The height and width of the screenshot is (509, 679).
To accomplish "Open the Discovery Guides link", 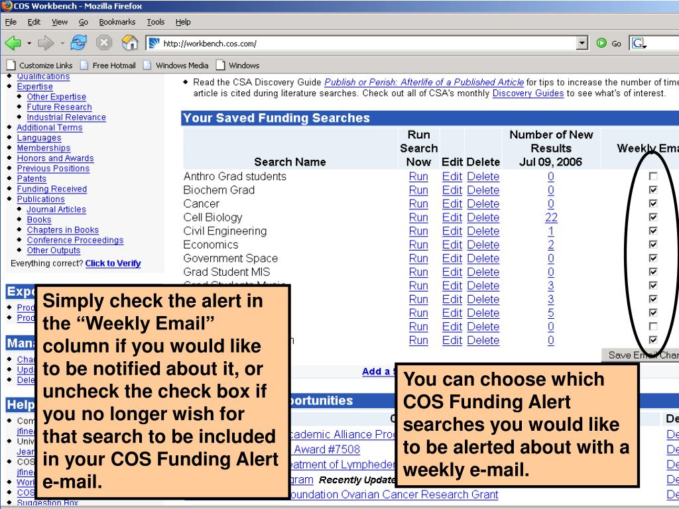I will pyautogui.click(x=528, y=93).
